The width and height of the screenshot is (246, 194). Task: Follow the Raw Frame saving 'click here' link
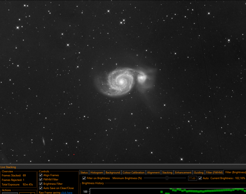pyautogui.click(x=67, y=192)
